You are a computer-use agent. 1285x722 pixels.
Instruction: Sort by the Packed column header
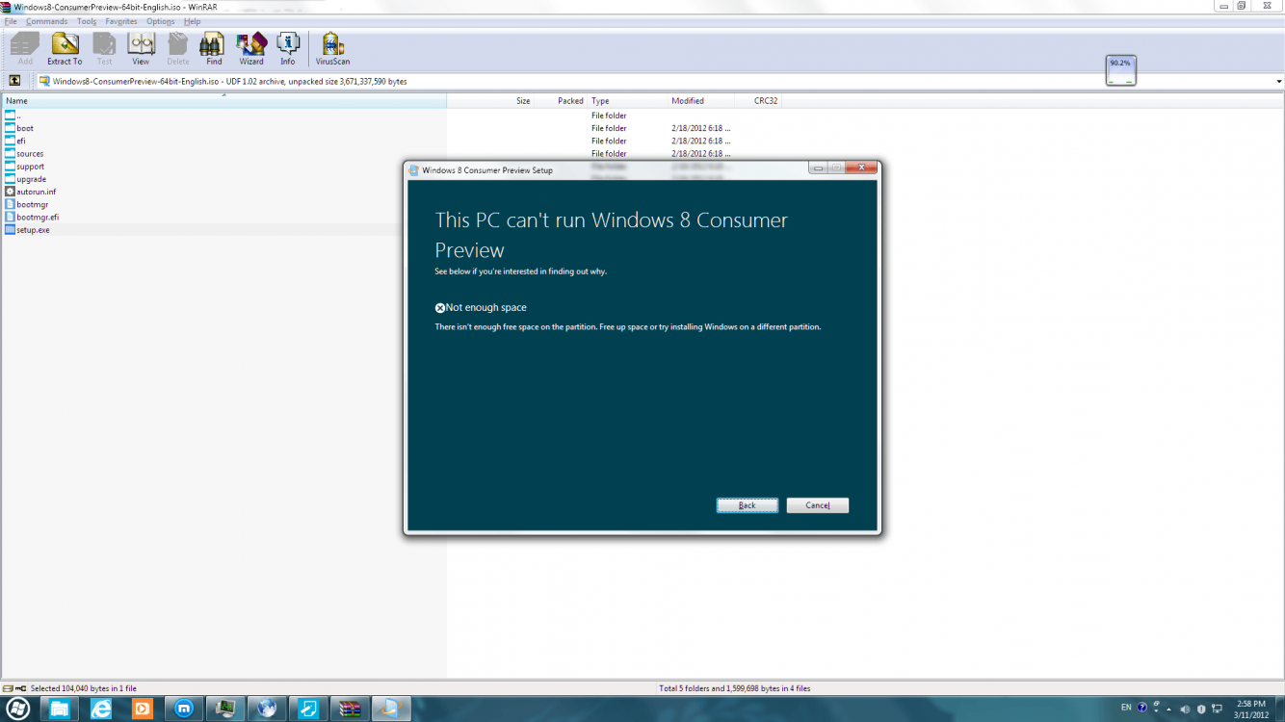tap(560, 101)
